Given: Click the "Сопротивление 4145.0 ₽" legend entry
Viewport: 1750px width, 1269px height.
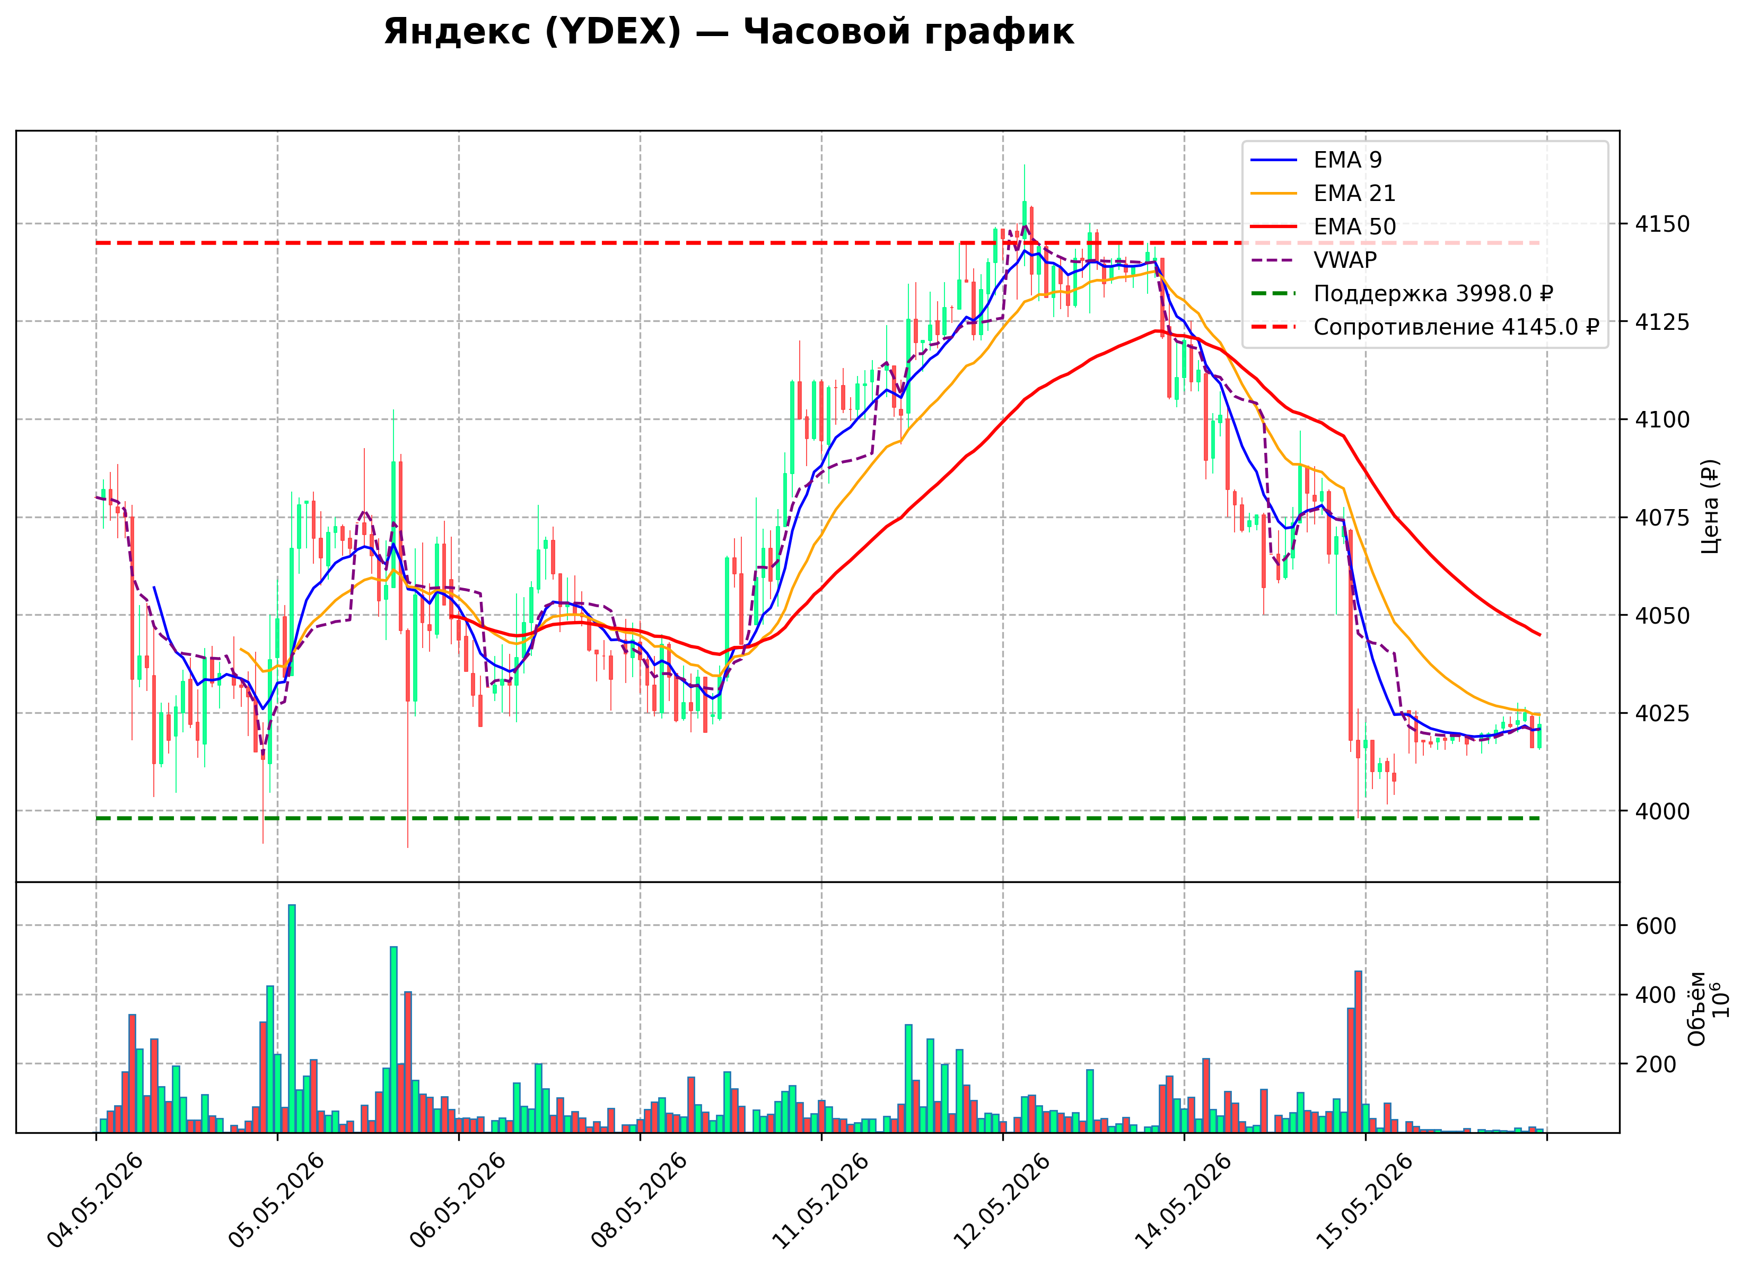Looking at the screenshot, I should [1424, 327].
